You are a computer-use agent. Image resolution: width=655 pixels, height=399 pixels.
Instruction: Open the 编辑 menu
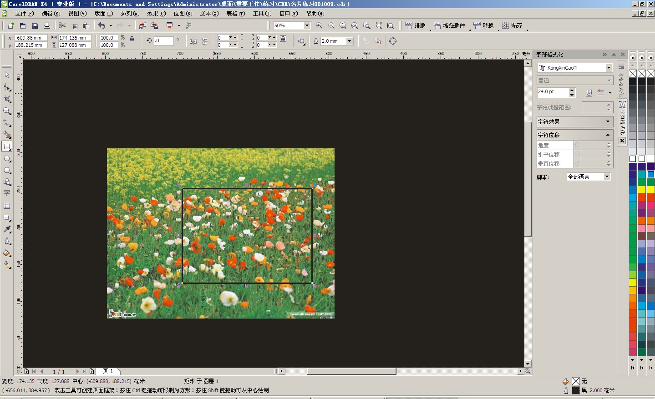[x=51, y=14]
